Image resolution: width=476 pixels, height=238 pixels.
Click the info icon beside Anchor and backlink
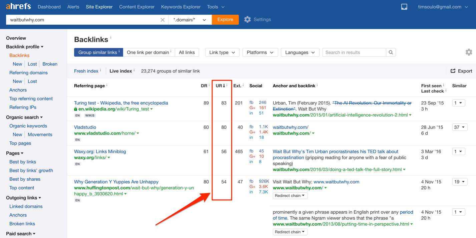click(x=317, y=85)
